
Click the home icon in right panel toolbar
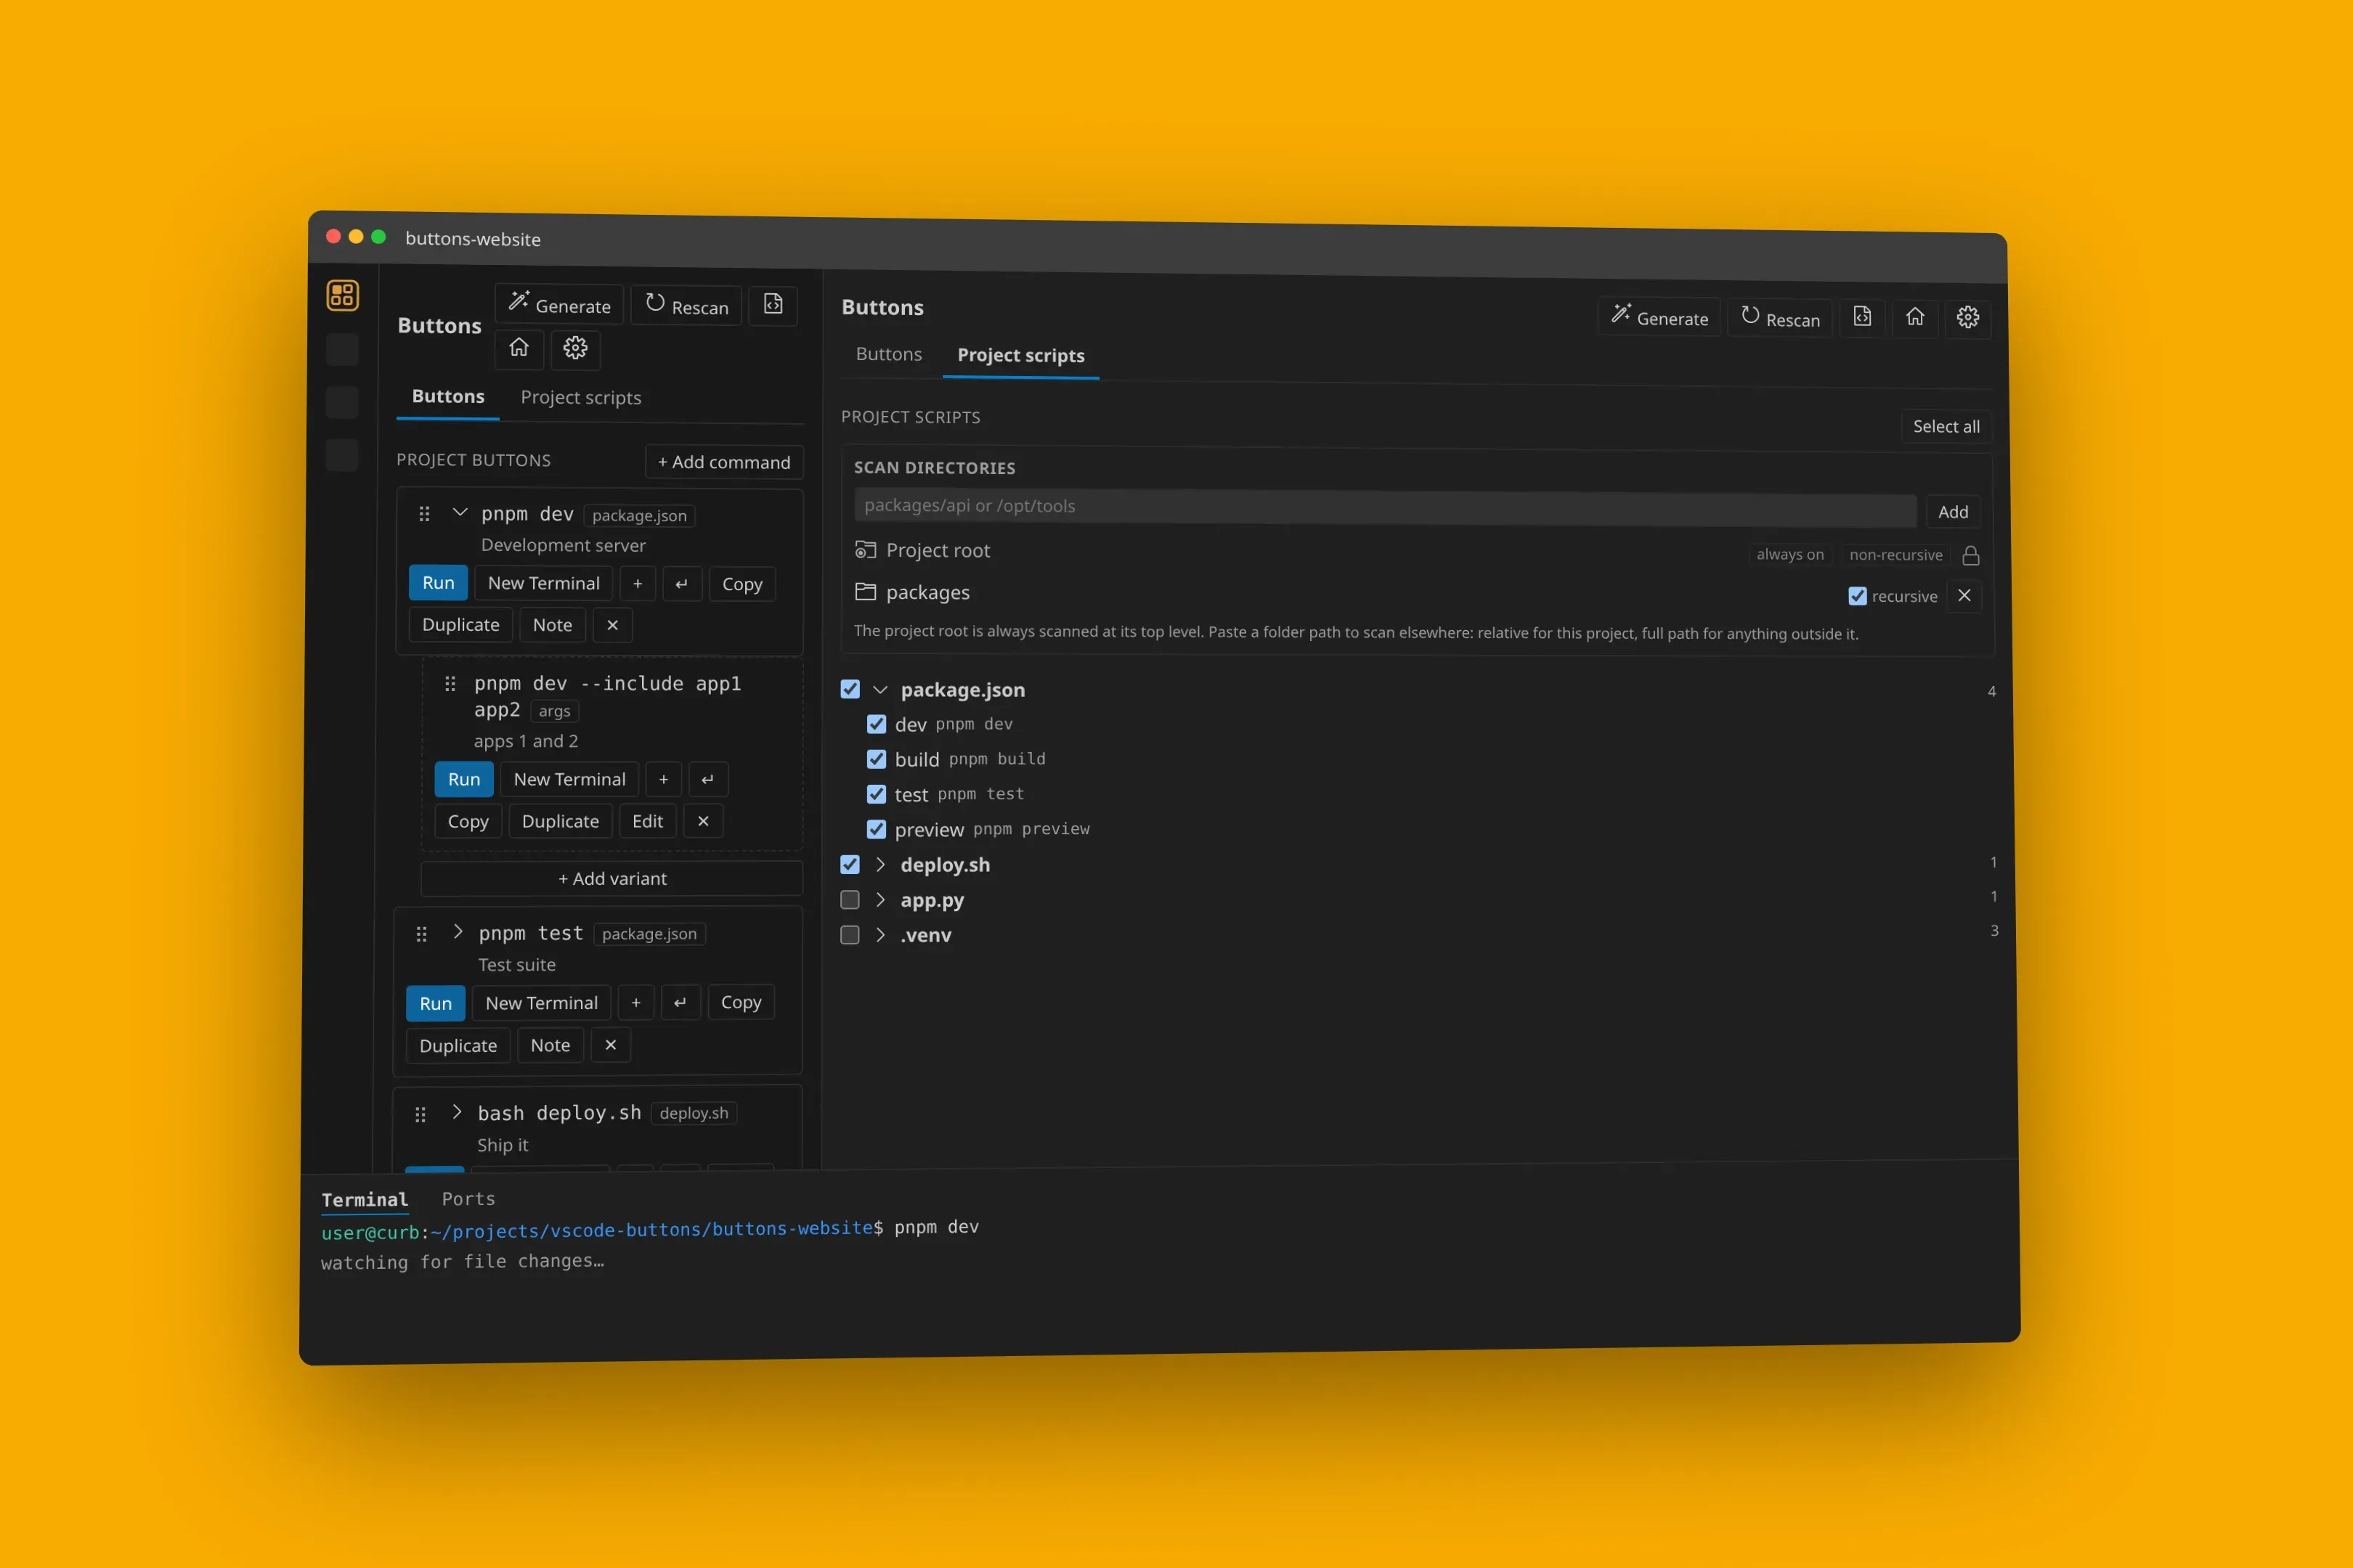point(1915,317)
